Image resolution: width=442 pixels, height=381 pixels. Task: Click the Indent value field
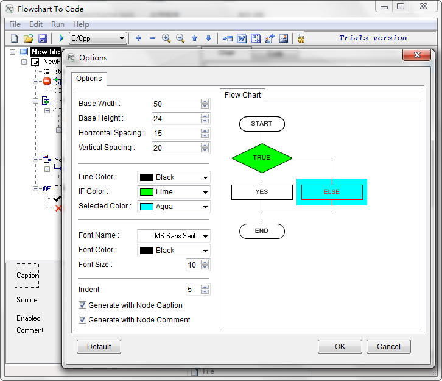pyautogui.click(x=194, y=290)
